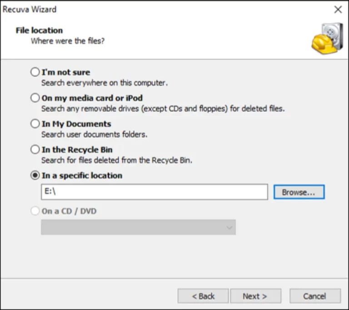349x310 pixels.
Task: Click the chevron arrow of the CD/DVD dropdown
Action: coord(229,228)
